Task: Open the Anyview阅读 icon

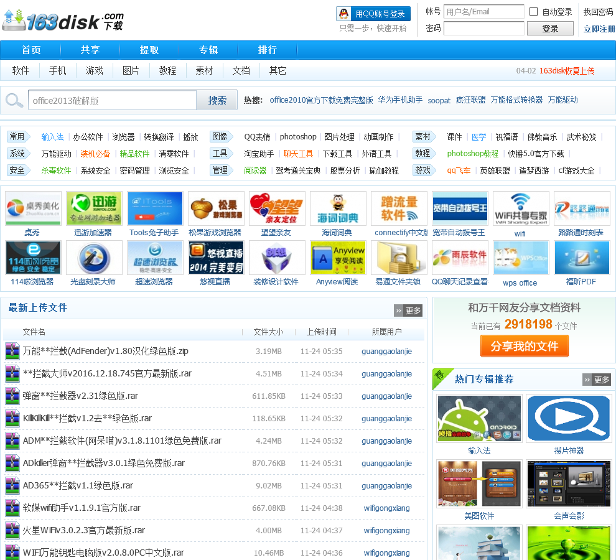Action: pyautogui.click(x=338, y=258)
